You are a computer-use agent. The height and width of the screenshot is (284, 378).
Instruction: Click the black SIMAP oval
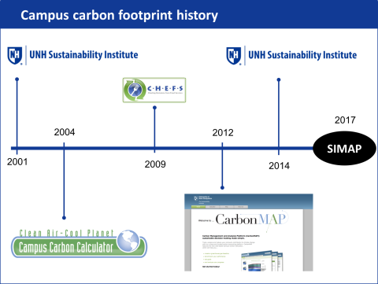tap(344, 149)
